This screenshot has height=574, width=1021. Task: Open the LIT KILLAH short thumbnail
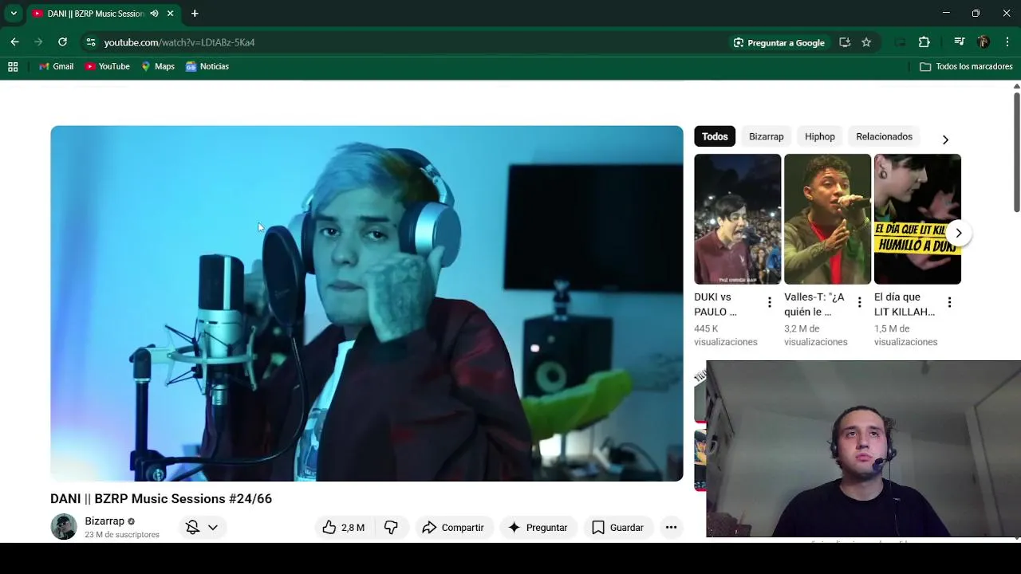pos(917,219)
